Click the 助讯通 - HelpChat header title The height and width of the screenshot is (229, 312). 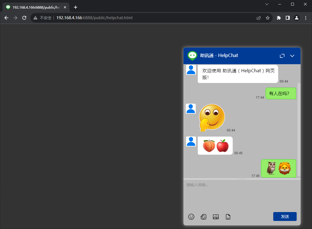[x=219, y=56]
